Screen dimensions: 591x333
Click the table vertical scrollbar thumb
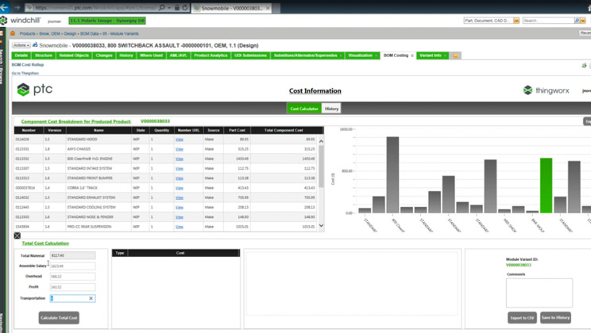tap(321, 166)
